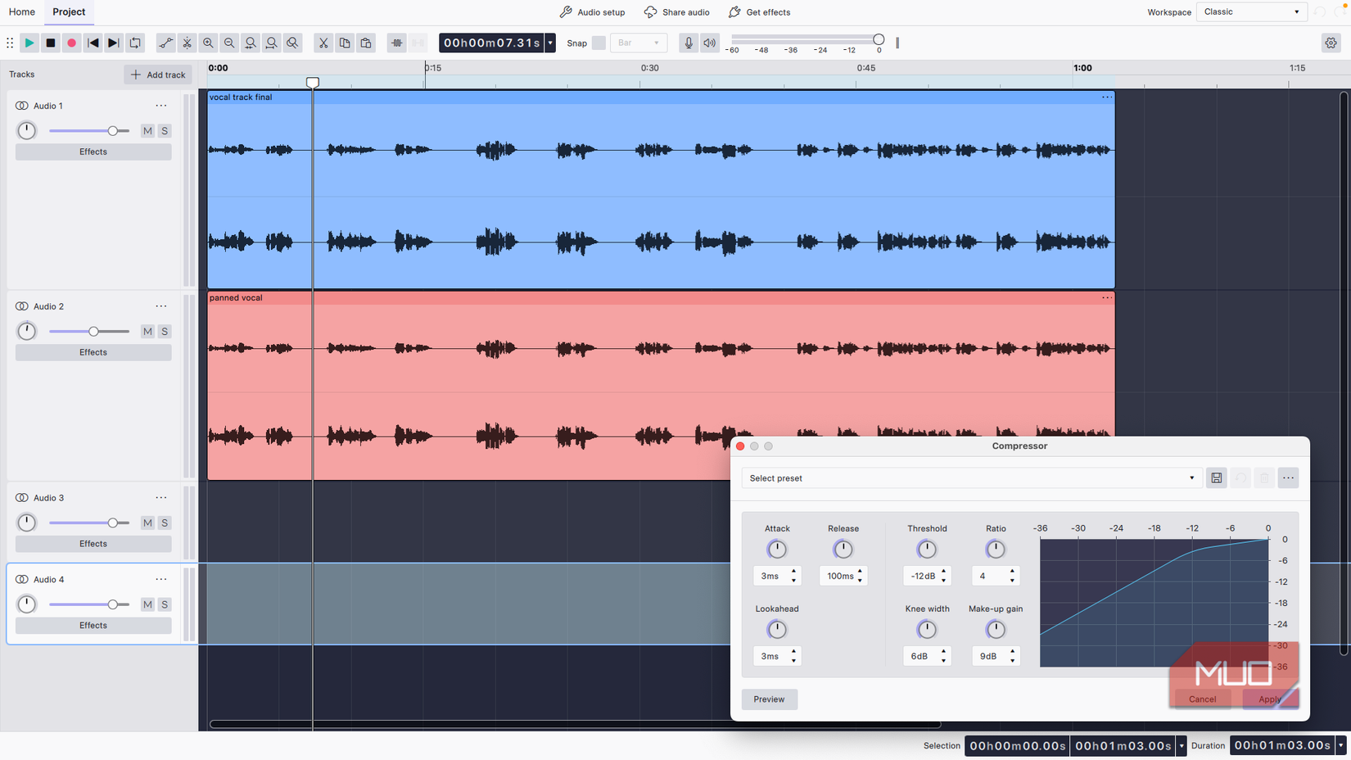This screenshot has height=760, width=1351.
Task: Click the Add track button
Action: pyautogui.click(x=158, y=75)
